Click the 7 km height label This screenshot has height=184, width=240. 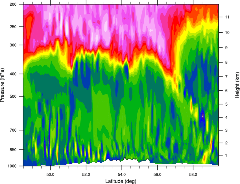(226, 77)
